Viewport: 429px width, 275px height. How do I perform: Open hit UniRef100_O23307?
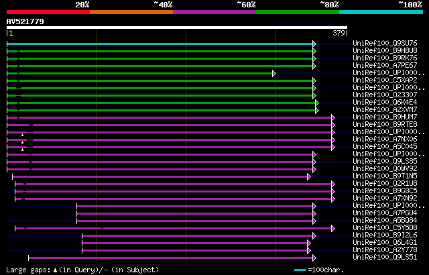click(385, 95)
